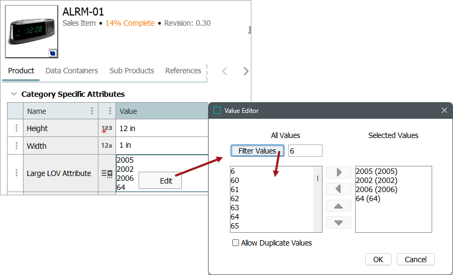Image resolution: width=453 pixels, height=275 pixels.
Task: Click the Height row drag handle
Action: pos(16,128)
